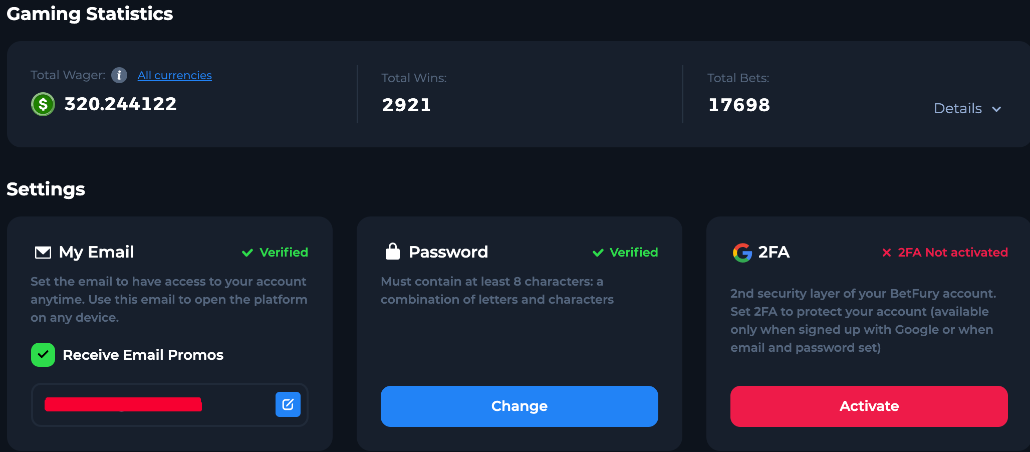Click the red X beside 2FA Not activated
1030x452 pixels.
(x=886, y=253)
